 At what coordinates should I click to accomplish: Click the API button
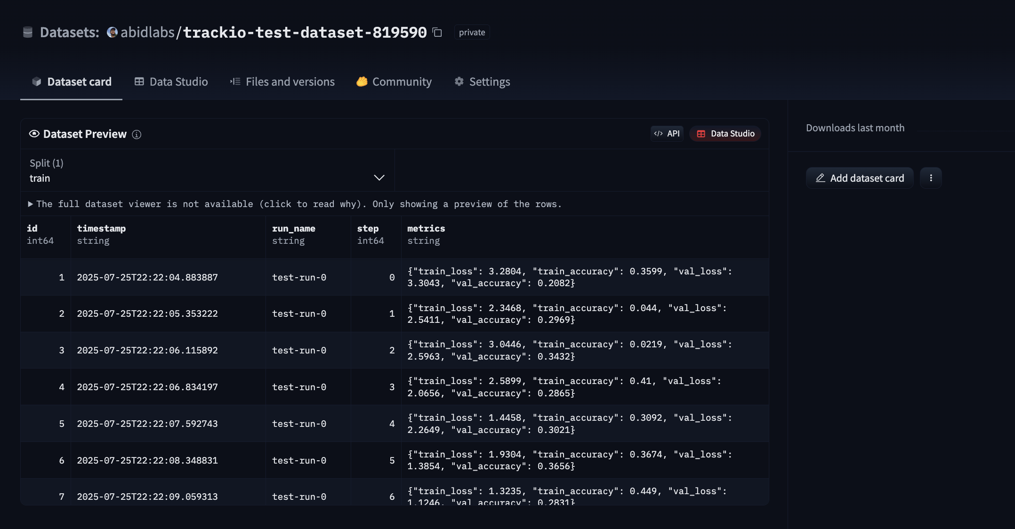(x=667, y=134)
